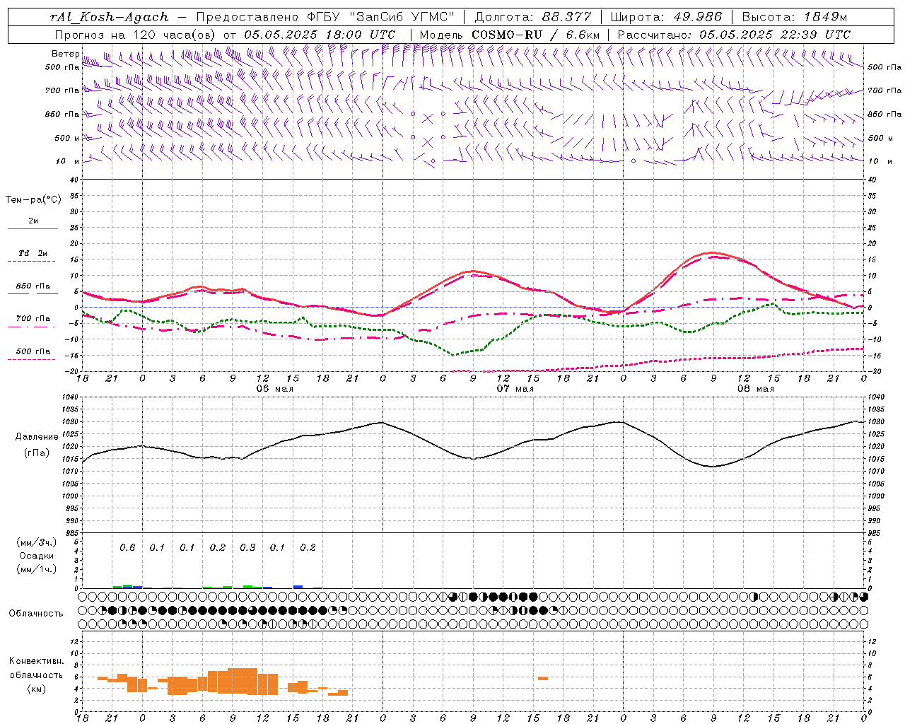Click the 07 мая date label

(x=515, y=388)
